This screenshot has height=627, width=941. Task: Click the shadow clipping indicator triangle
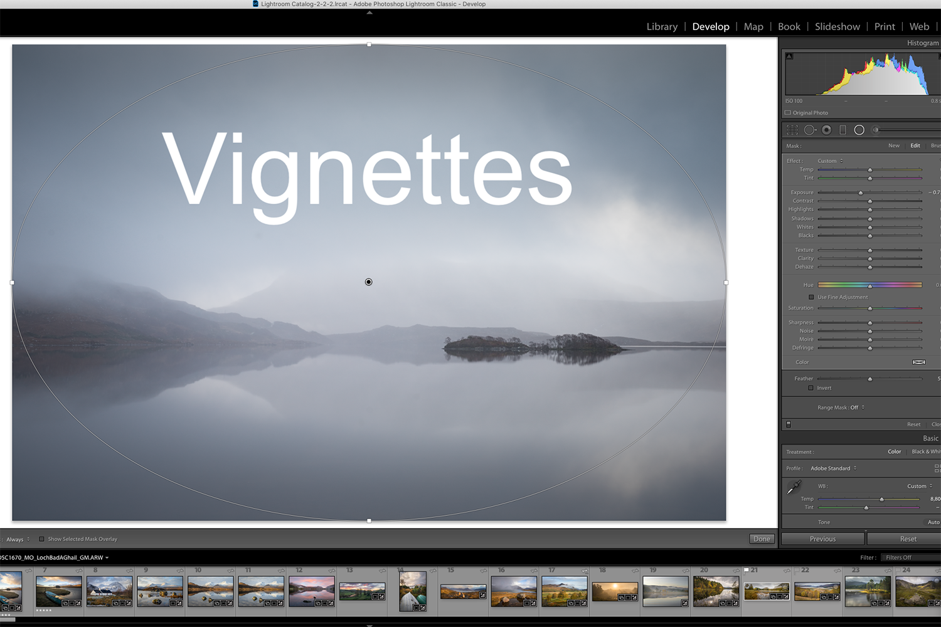click(x=789, y=56)
